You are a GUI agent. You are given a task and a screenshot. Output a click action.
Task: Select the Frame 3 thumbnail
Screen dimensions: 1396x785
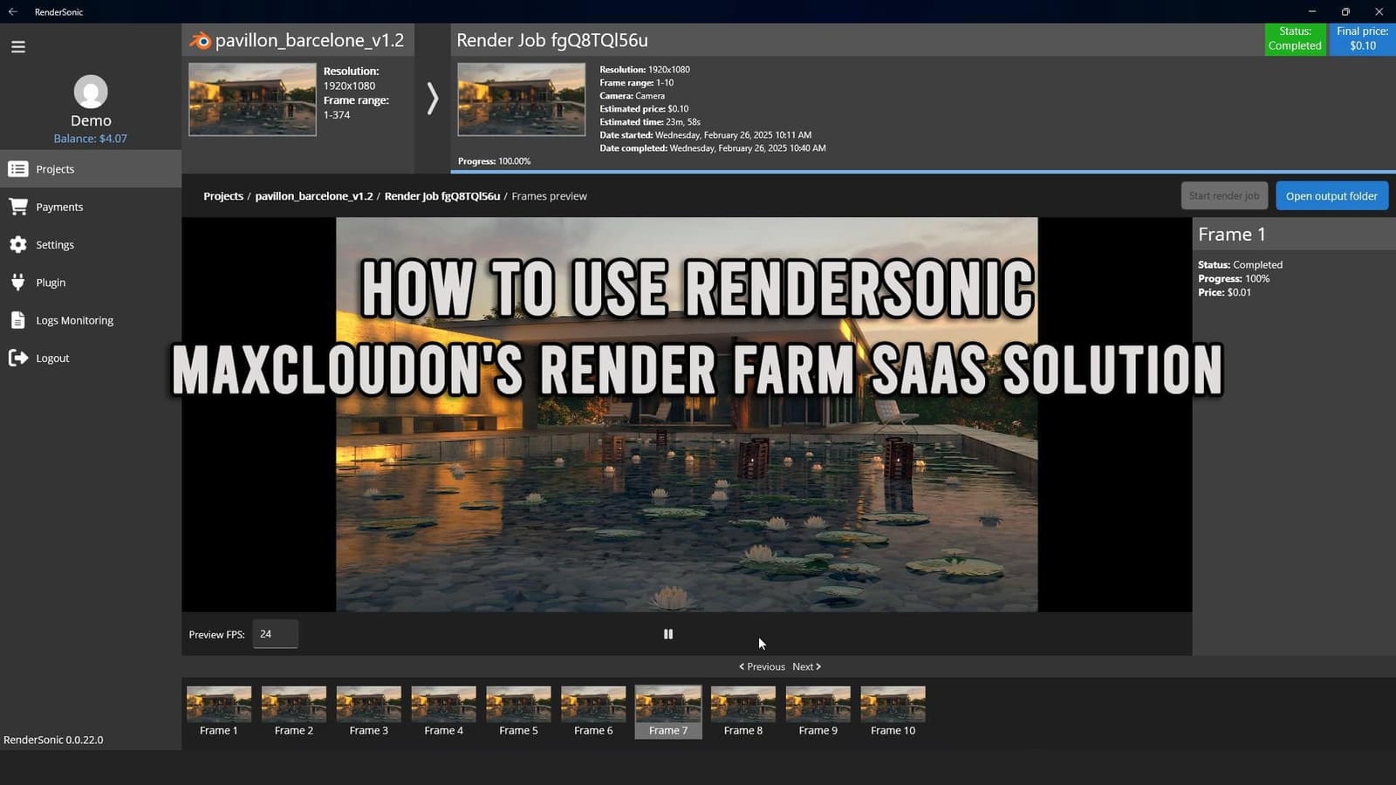pos(369,711)
